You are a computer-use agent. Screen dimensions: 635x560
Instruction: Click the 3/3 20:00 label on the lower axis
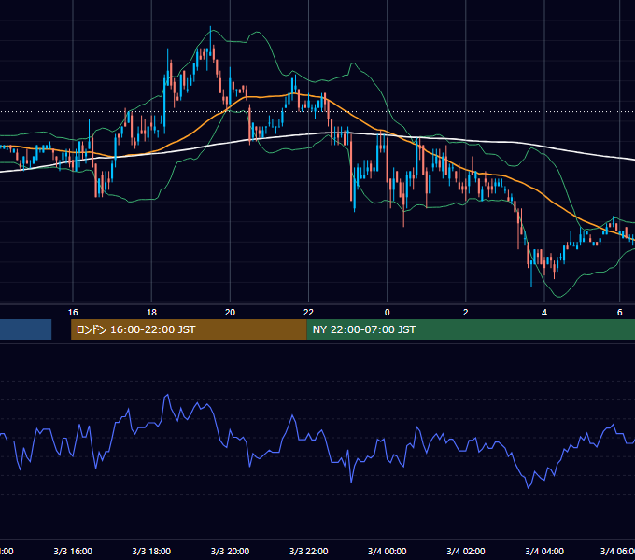point(230,551)
